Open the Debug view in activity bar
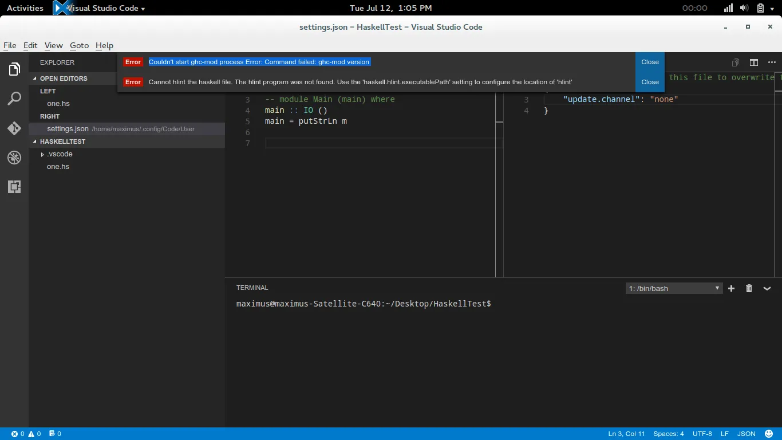Screen dimensions: 782x440 (x=14, y=158)
